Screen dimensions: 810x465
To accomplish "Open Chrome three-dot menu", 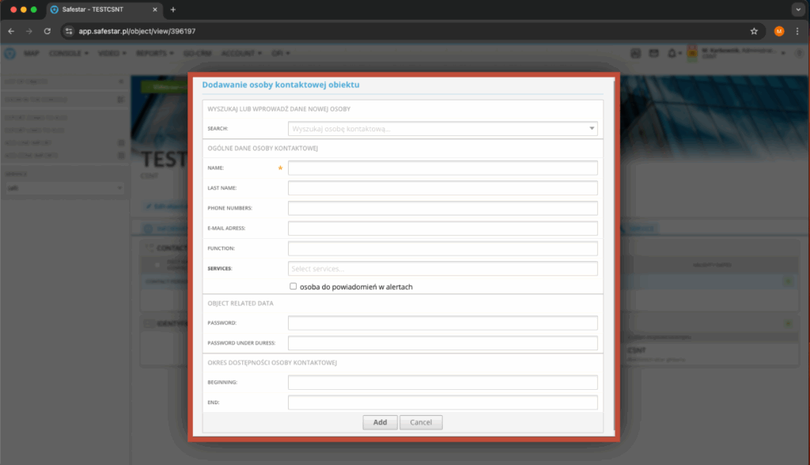I will [797, 31].
